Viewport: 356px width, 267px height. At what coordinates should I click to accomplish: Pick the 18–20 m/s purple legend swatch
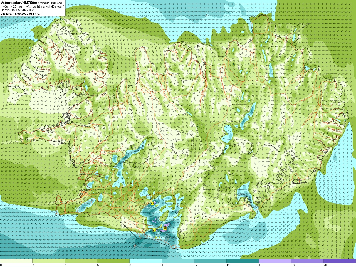(x=307, y=261)
